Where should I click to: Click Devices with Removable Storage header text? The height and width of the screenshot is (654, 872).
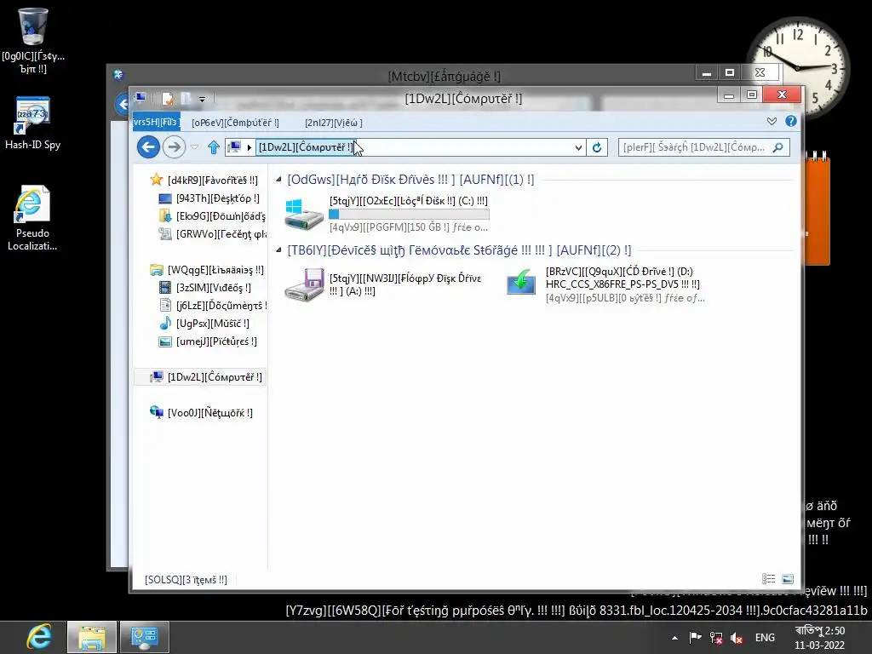point(459,250)
